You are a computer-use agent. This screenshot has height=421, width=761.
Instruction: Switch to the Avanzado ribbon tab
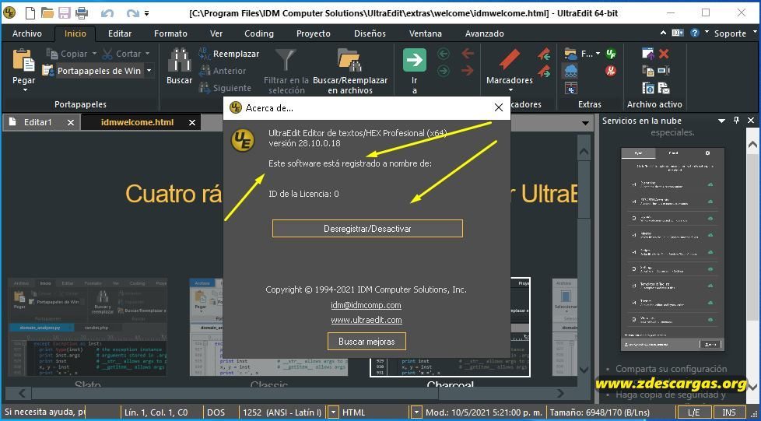[x=484, y=33]
